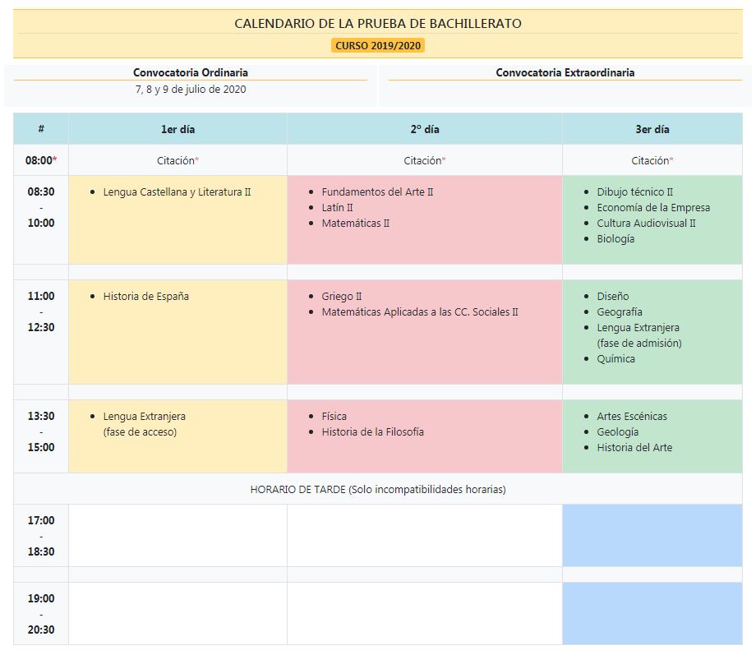Select Lengua Castellana y Literatura II
This screenshot has width=756, height=655.
point(177,191)
